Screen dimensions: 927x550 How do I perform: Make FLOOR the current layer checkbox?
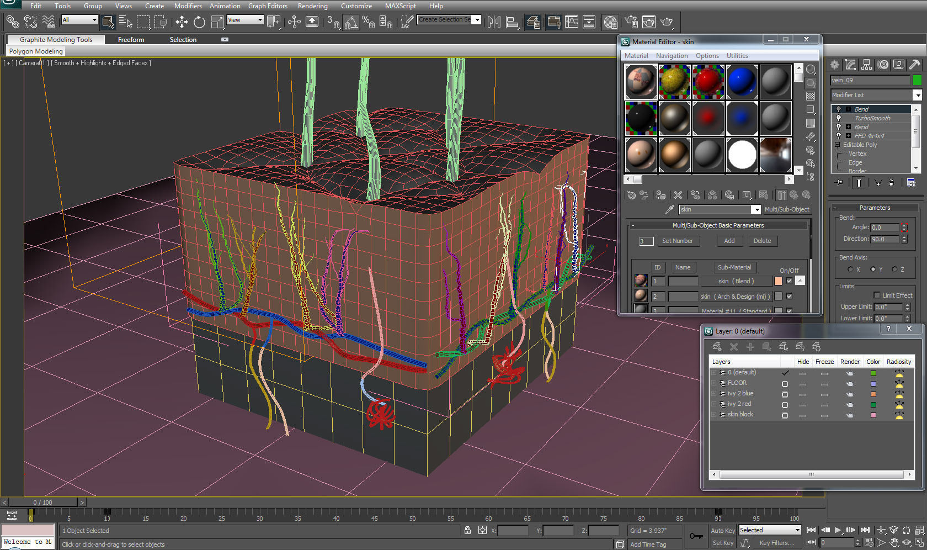[785, 384]
